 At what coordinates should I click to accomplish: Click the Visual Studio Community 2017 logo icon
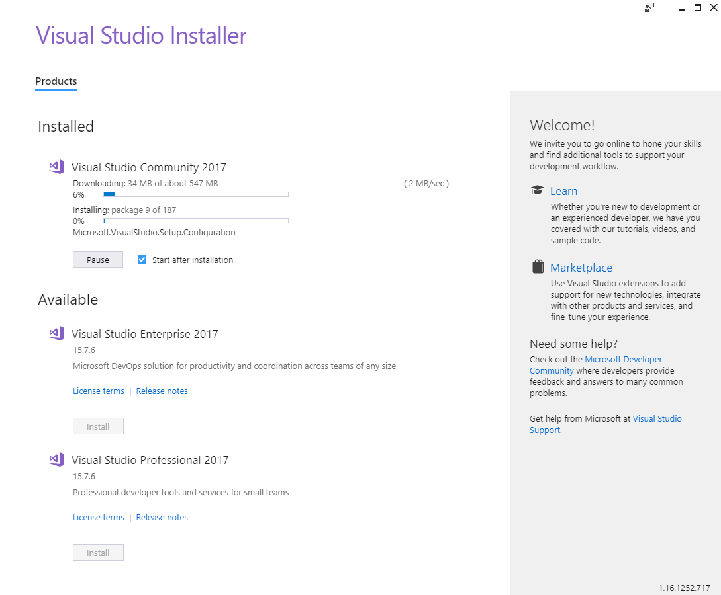(56, 167)
